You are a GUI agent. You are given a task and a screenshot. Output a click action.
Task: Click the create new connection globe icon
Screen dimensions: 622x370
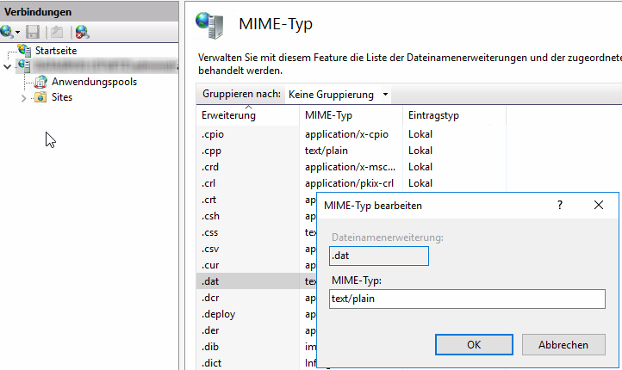click(9, 32)
